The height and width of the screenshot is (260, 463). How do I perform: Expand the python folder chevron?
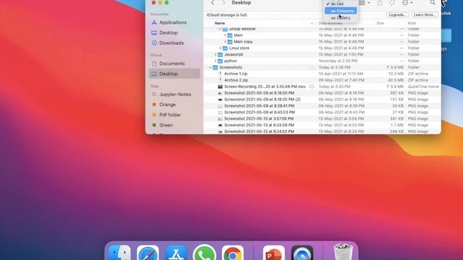[x=216, y=61]
